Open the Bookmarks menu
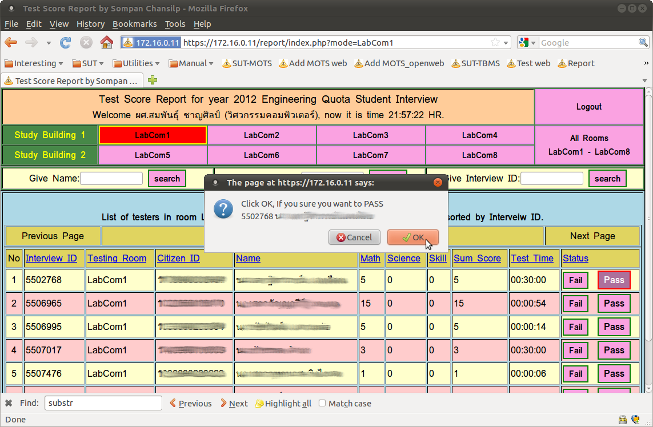The image size is (653, 427). click(134, 24)
